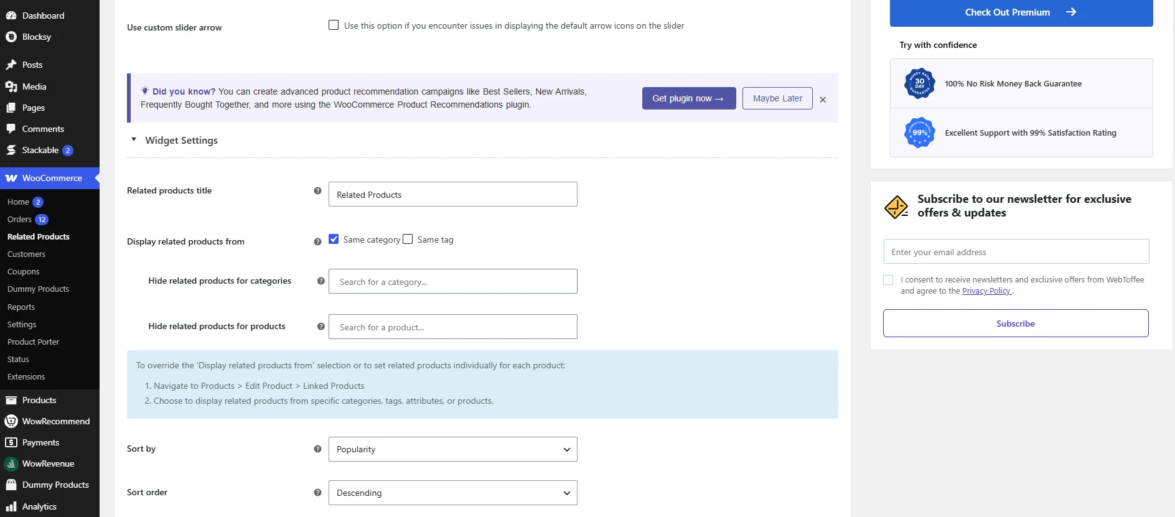Click the Dashboard gauge icon

(11, 16)
